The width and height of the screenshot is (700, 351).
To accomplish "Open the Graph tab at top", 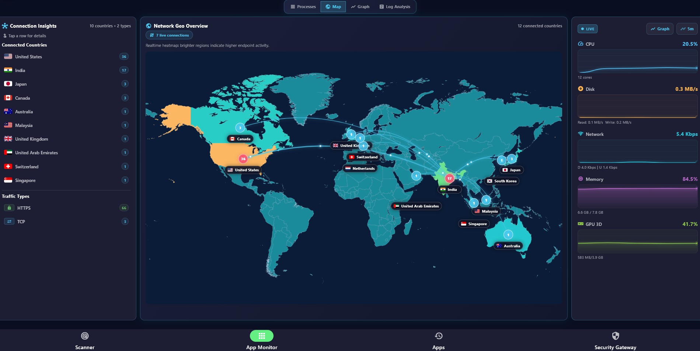I will [360, 7].
